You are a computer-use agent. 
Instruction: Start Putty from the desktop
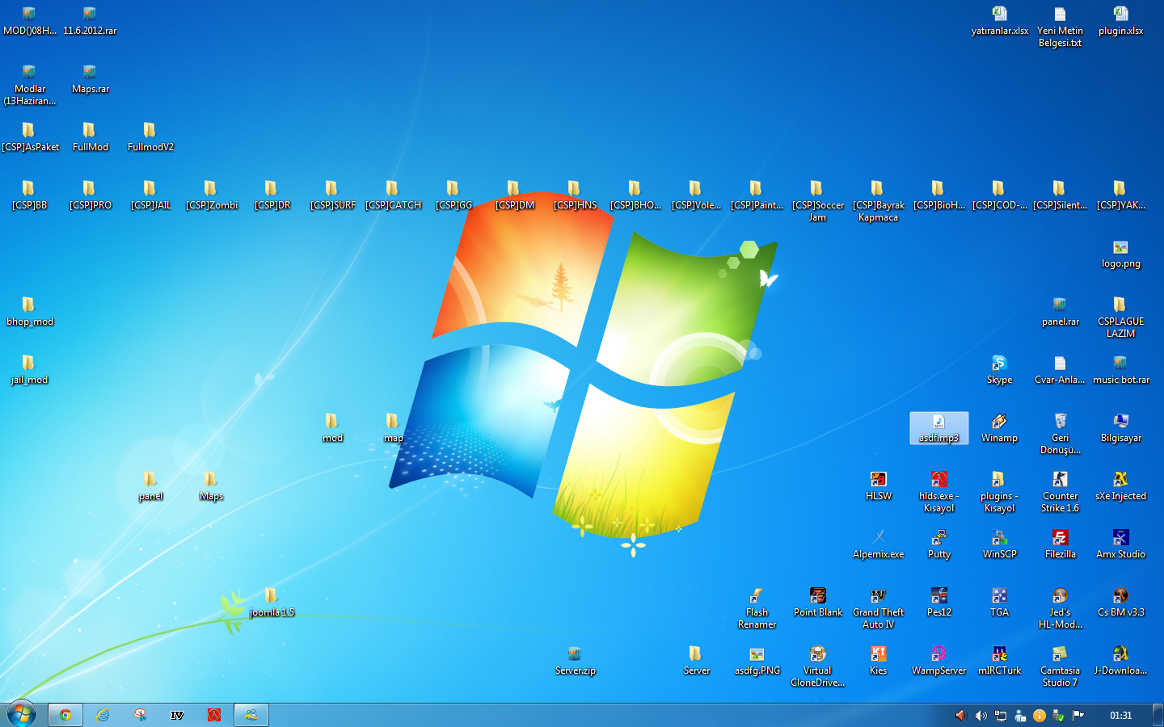point(939,544)
